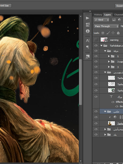Click the vertical canvas scrollbar thumb
This screenshot has height=164, width=123.
[80, 82]
